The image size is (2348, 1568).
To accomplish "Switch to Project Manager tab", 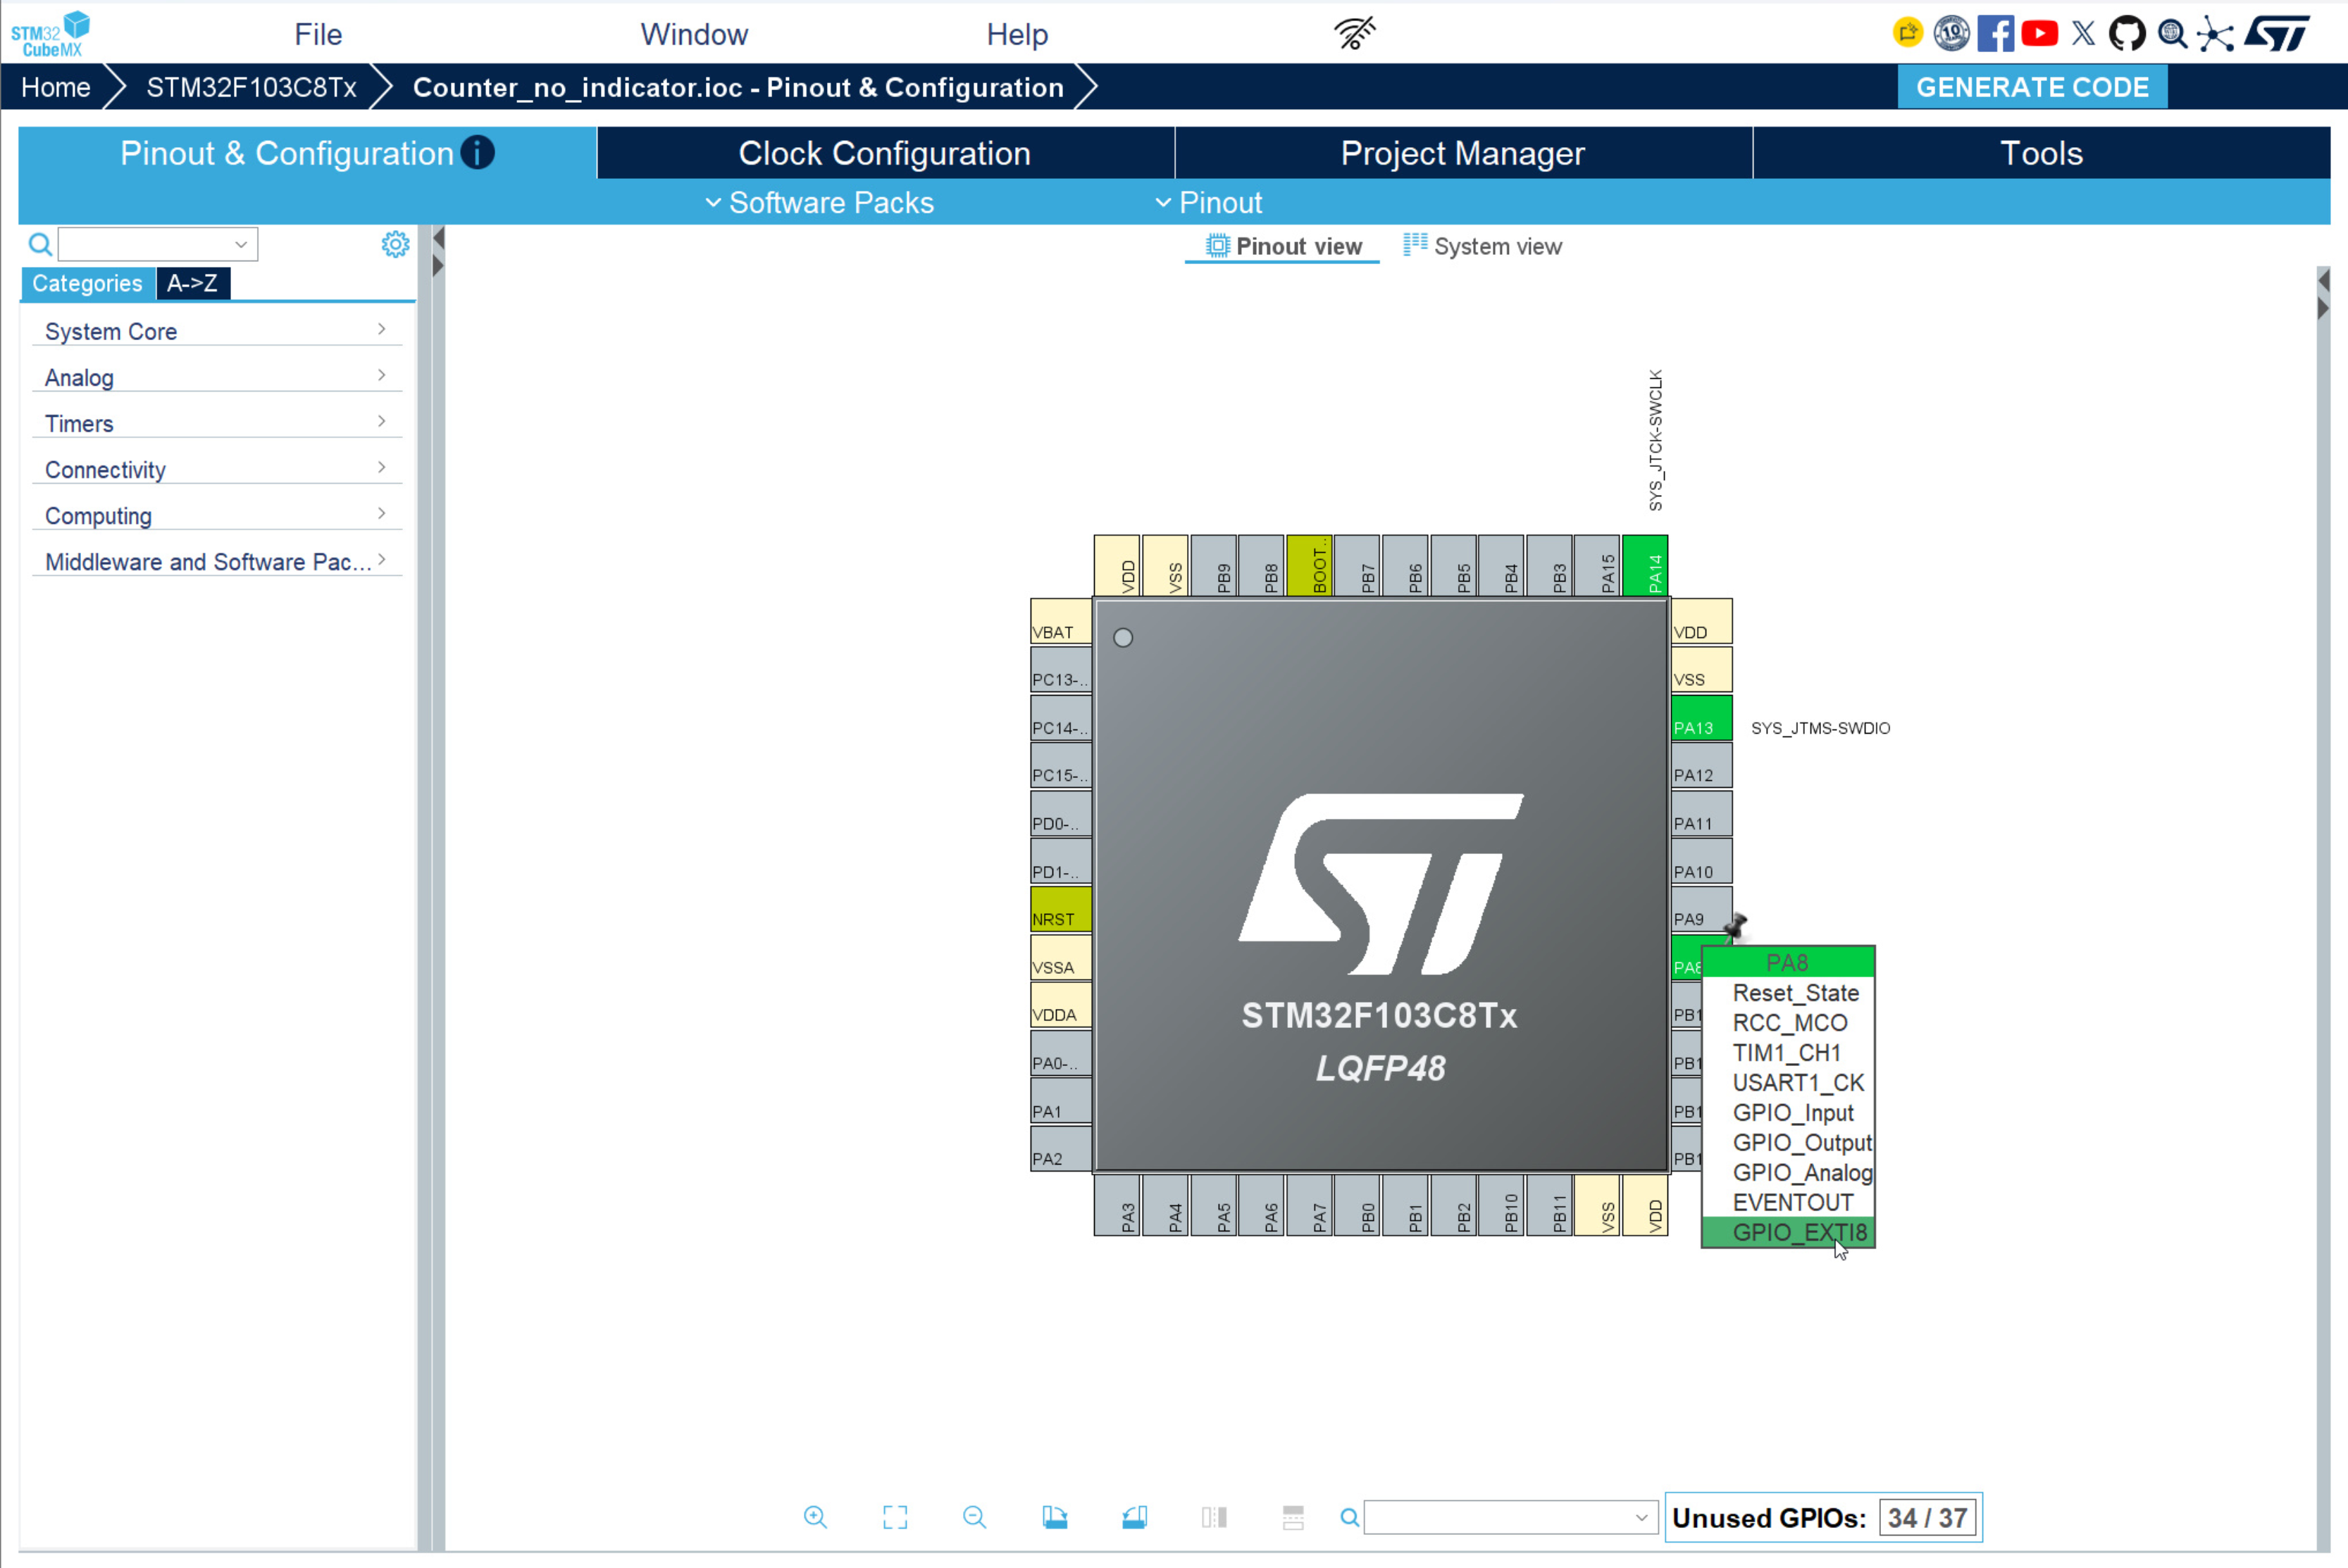I will (1462, 153).
